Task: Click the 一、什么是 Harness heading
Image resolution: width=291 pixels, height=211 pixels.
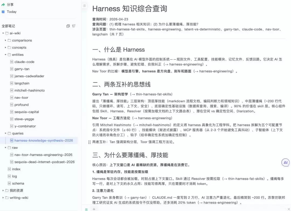Action: [x=118, y=50]
